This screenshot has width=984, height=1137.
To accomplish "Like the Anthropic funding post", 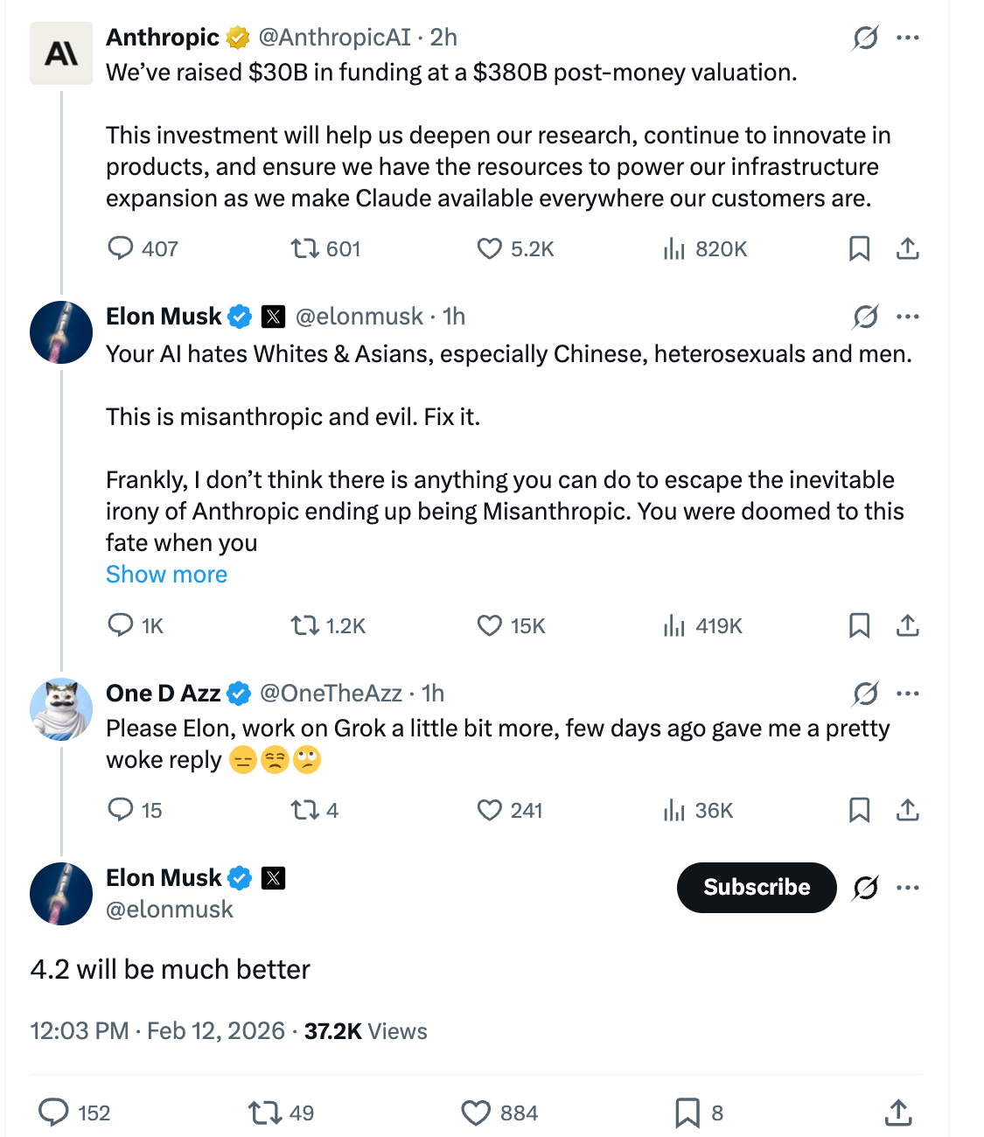I will (x=490, y=249).
